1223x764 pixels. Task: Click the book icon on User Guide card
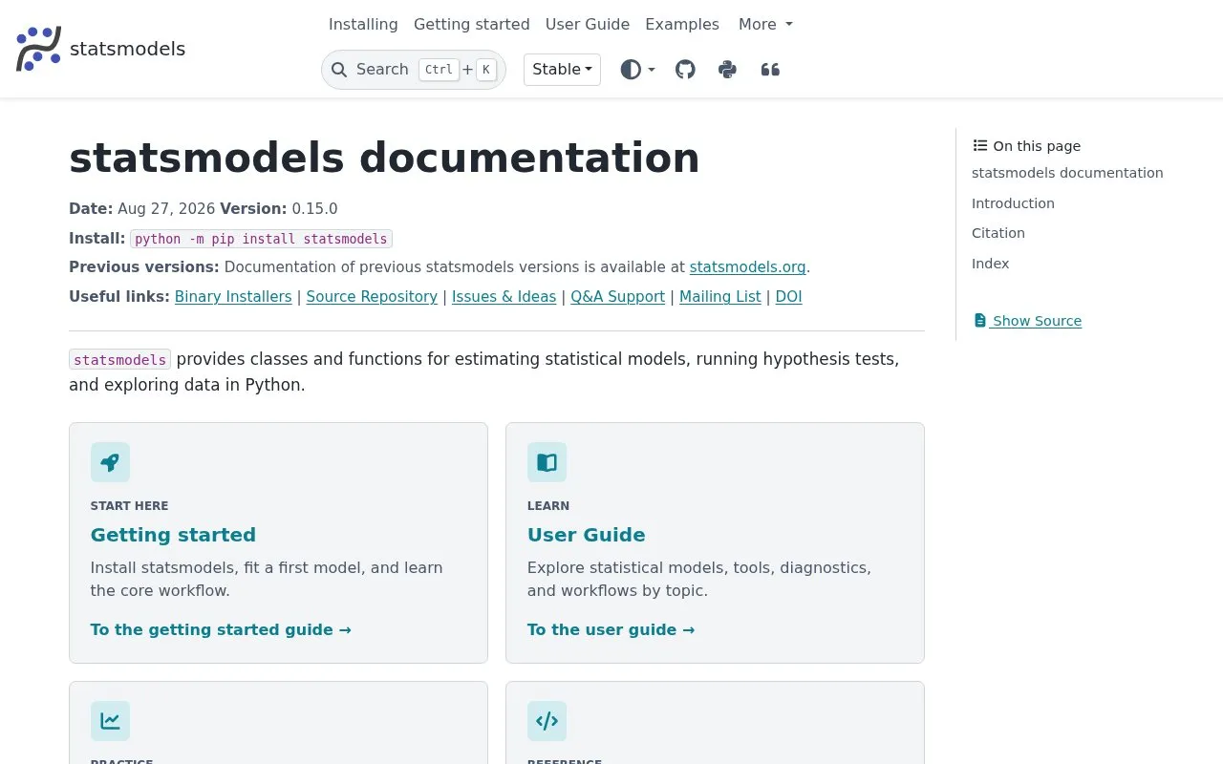point(547,462)
